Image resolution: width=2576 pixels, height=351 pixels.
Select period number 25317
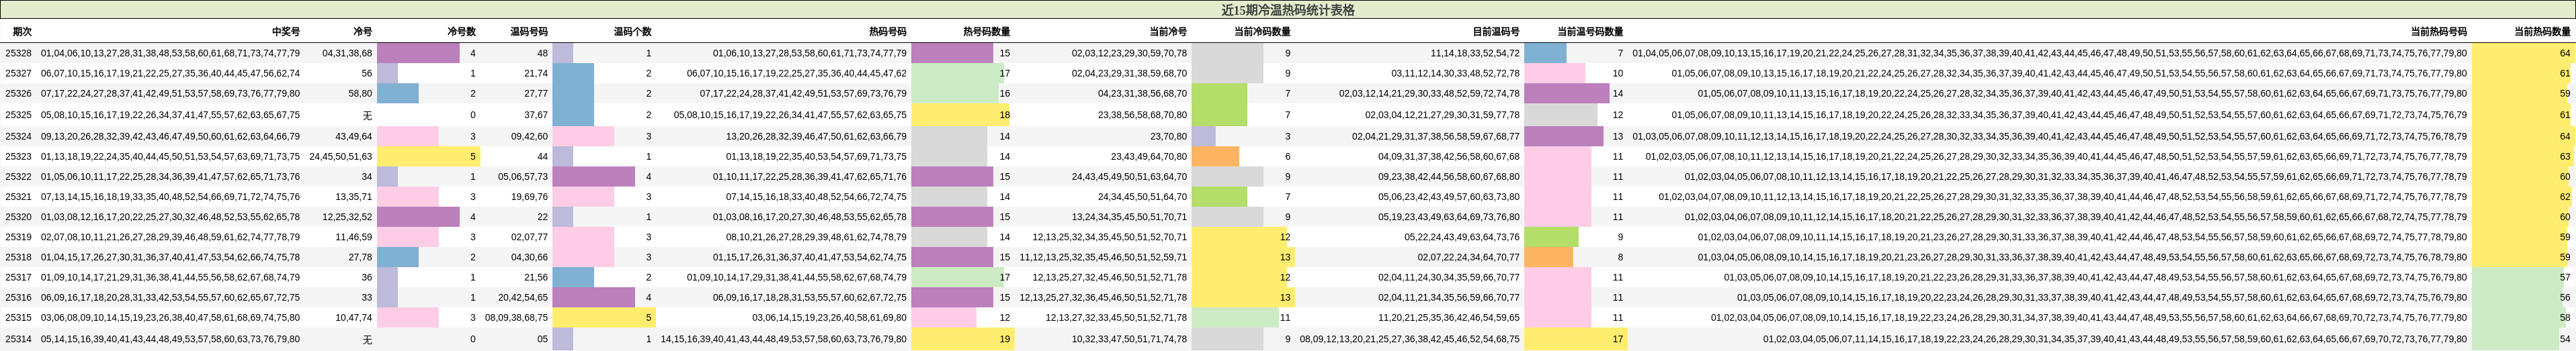point(18,277)
